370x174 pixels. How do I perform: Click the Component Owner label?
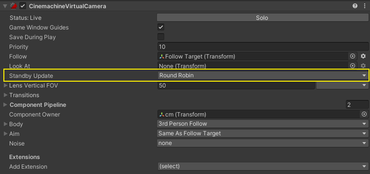pyautogui.click(x=34, y=115)
